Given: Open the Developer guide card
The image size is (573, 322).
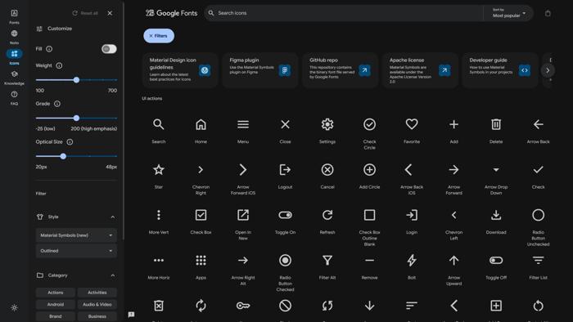Looking at the screenshot, I should [500, 70].
